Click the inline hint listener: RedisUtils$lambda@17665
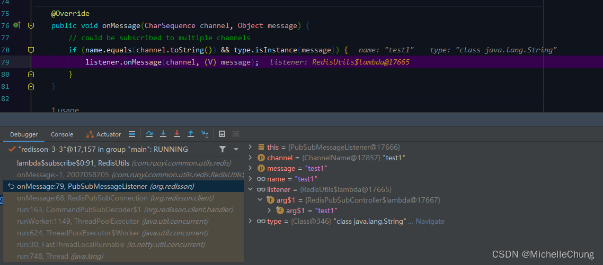 [340, 62]
